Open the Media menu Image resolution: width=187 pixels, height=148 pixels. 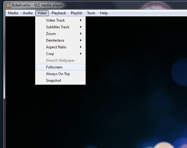click(13, 13)
